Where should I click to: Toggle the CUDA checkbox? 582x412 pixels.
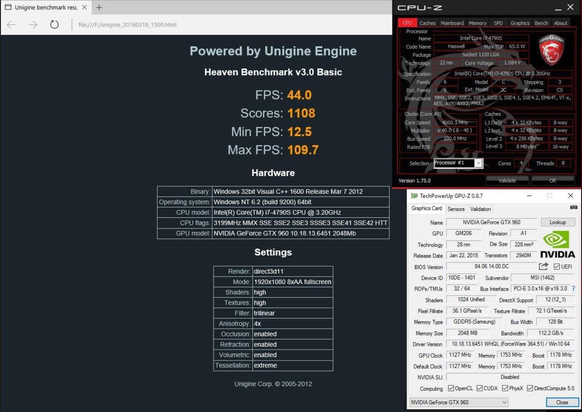(x=480, y=389)
